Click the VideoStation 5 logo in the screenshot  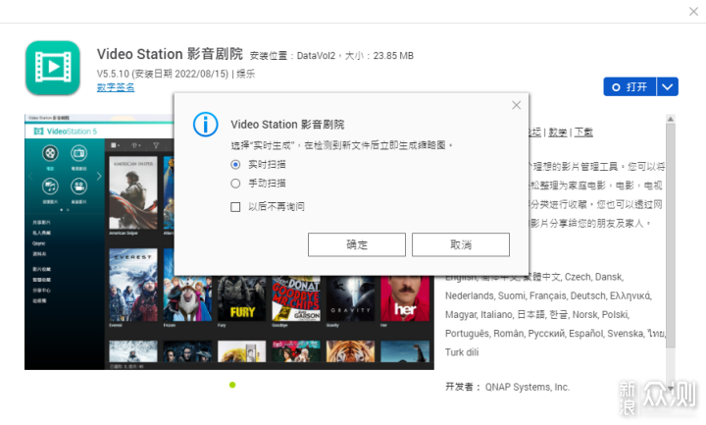coord(66,132)
